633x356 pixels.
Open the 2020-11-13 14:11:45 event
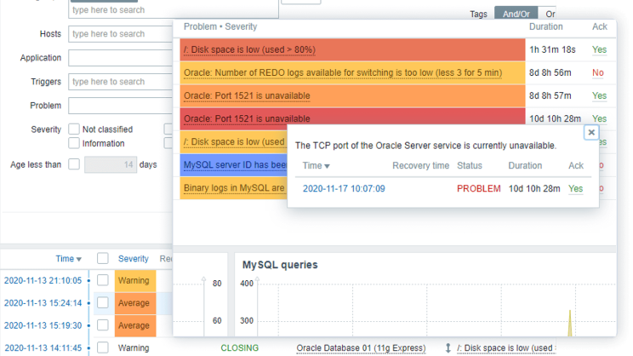(43, 348)
